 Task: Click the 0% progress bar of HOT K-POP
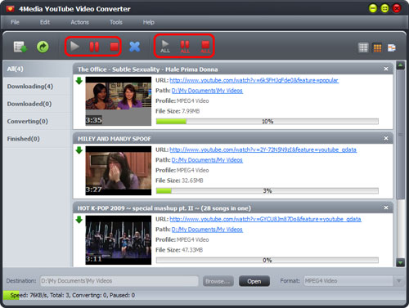(267, 260)
